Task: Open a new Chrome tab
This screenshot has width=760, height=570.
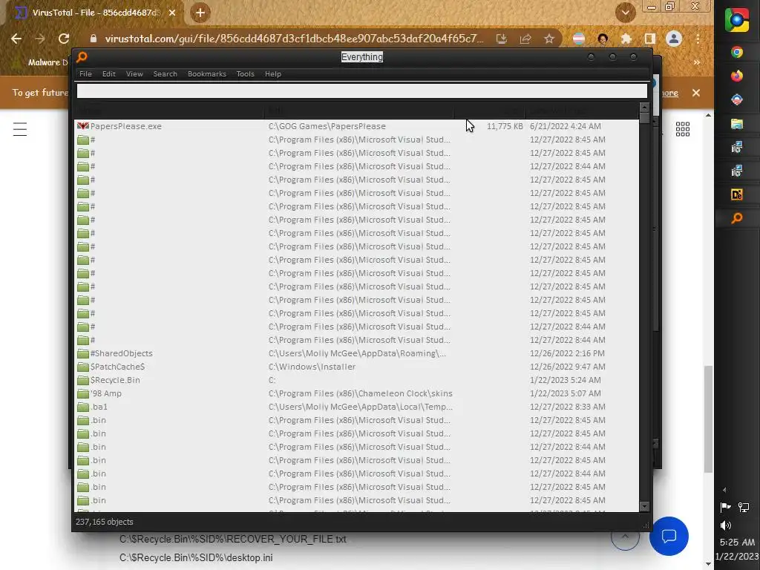Action: (200, 13)
